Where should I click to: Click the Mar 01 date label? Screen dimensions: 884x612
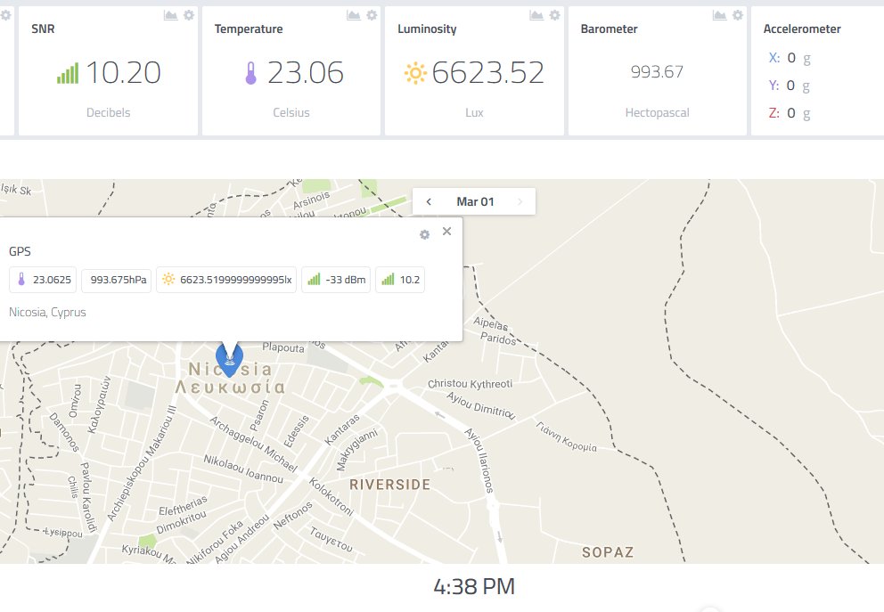pyautogui.click(x=475, y=201)
